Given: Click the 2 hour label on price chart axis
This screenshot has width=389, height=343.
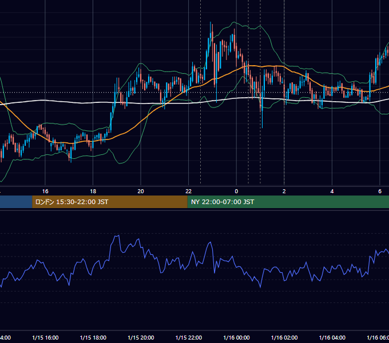Looking at the screenshot, I should click(284, 192).
